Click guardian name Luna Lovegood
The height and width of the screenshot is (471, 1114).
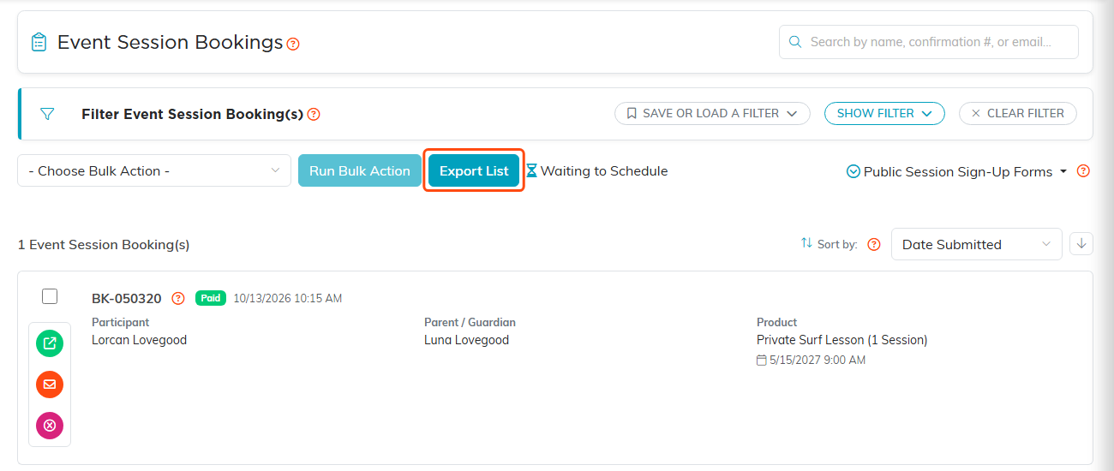467,340
